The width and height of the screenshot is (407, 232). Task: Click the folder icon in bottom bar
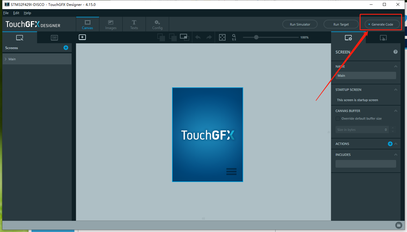pyautogui.click(x=398, y=225)
